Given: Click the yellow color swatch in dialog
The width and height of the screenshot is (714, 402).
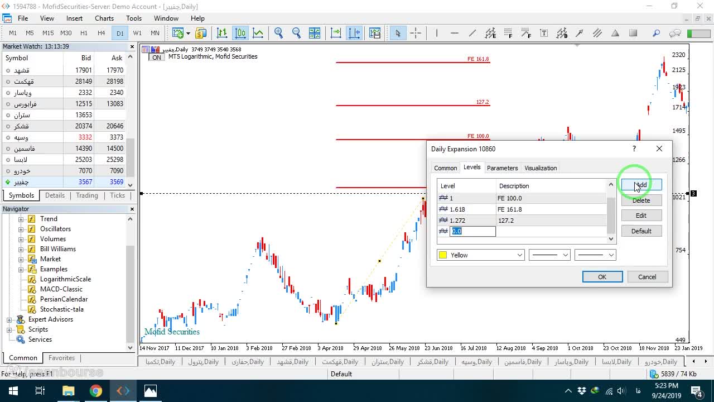Looking at the screenshot, I should (x=443, y=255).
